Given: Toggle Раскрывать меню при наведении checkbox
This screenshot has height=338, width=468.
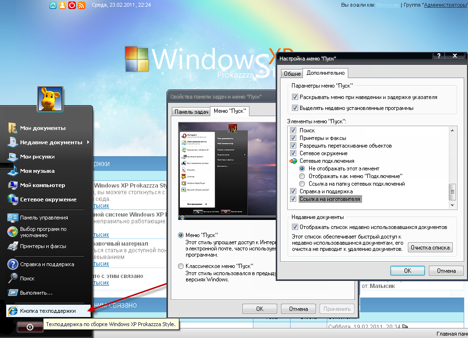Looking at the screenshot, I should 295,97.
